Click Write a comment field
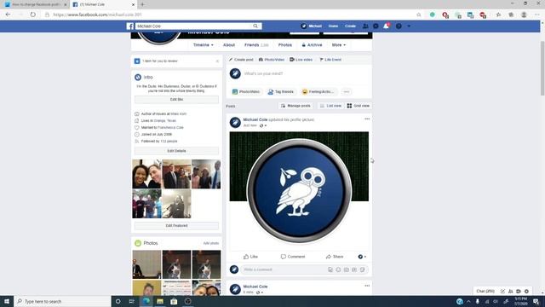Screen dimensions: 545x307 [284, 269]
